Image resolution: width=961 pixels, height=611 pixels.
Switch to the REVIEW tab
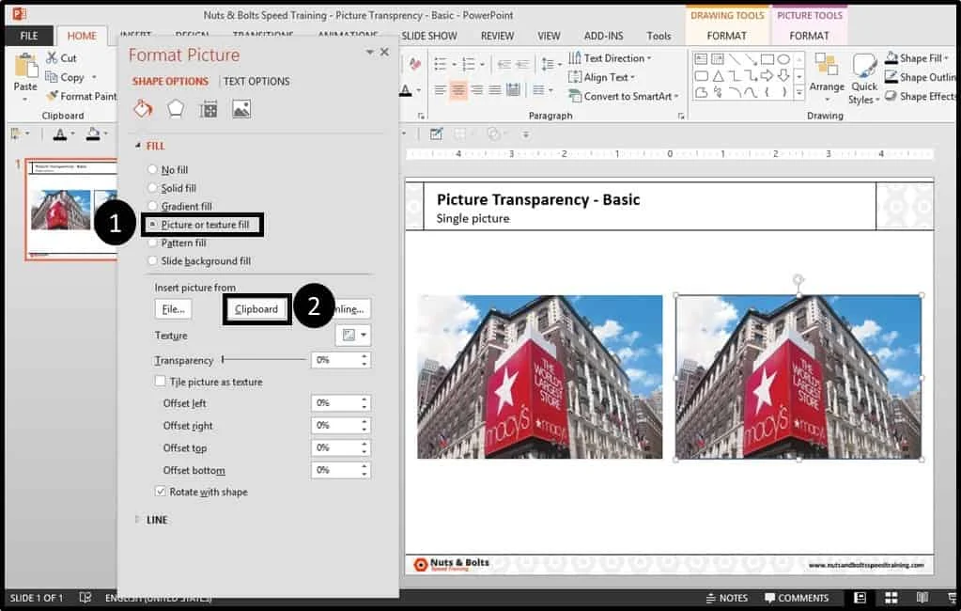pos(497,36)
